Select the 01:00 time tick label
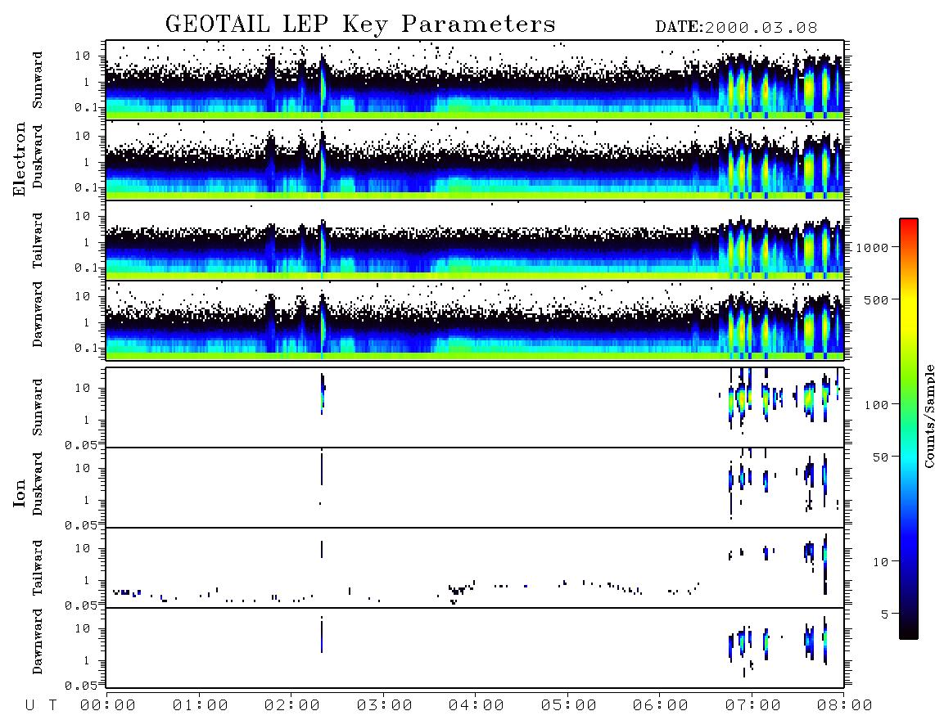Screen dimensions: 935x720 201,706
